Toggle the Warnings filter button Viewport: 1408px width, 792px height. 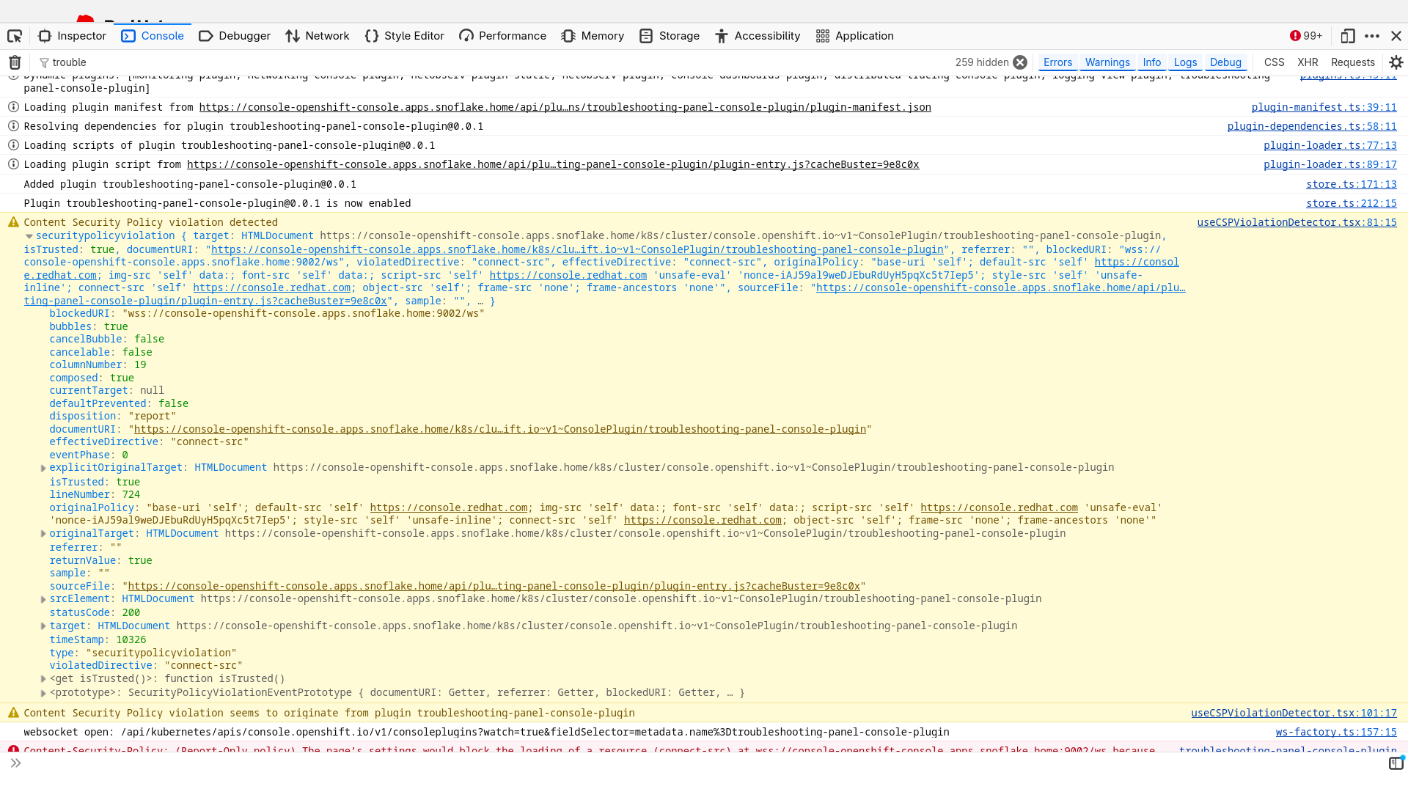click(x=1107, y=62)
